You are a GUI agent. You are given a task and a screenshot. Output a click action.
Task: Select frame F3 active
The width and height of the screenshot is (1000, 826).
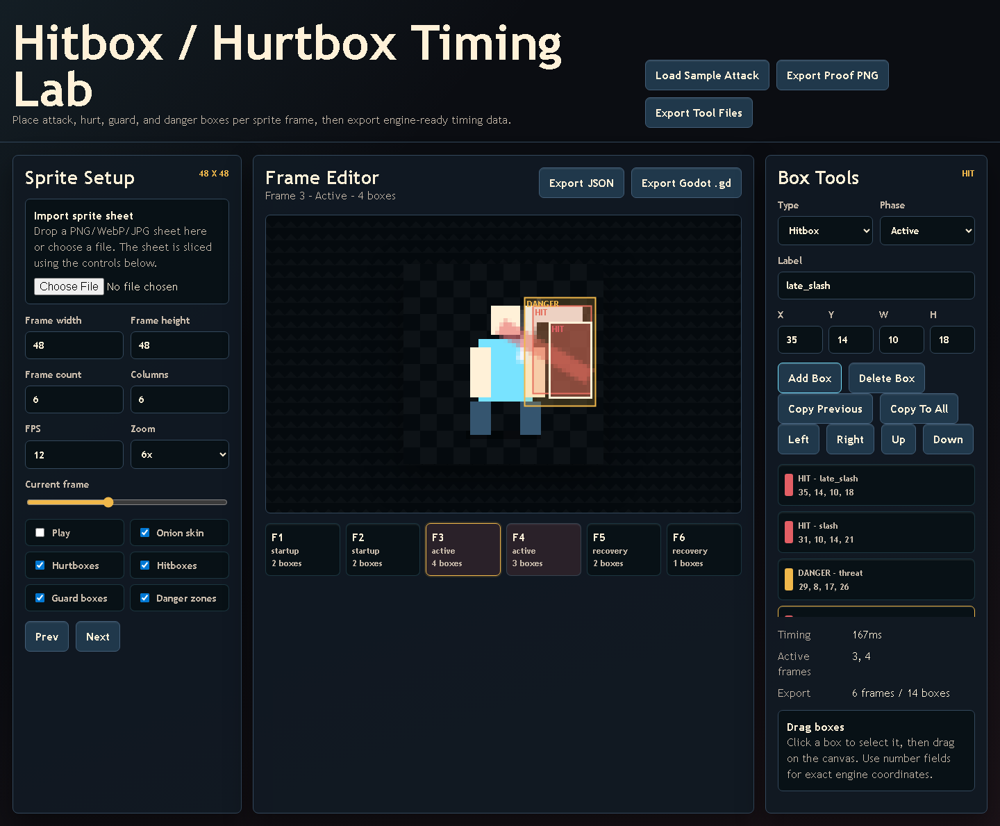(463, 550)
